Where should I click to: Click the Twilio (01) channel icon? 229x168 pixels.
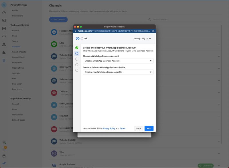click(x=54, y=93)
